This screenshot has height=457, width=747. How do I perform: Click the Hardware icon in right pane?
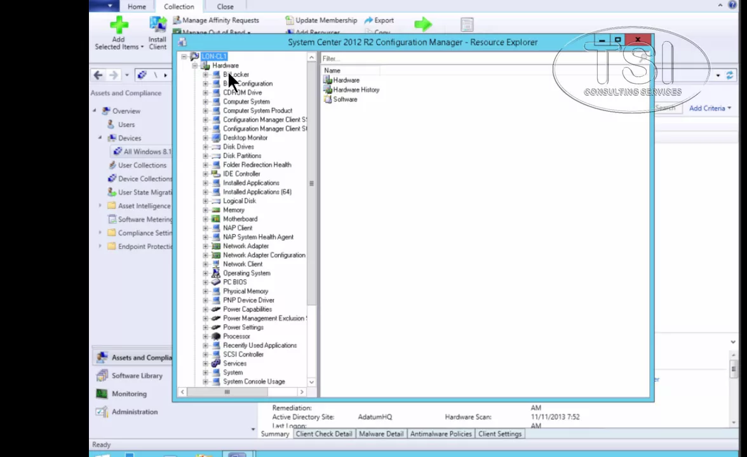(x=328, y=80)
